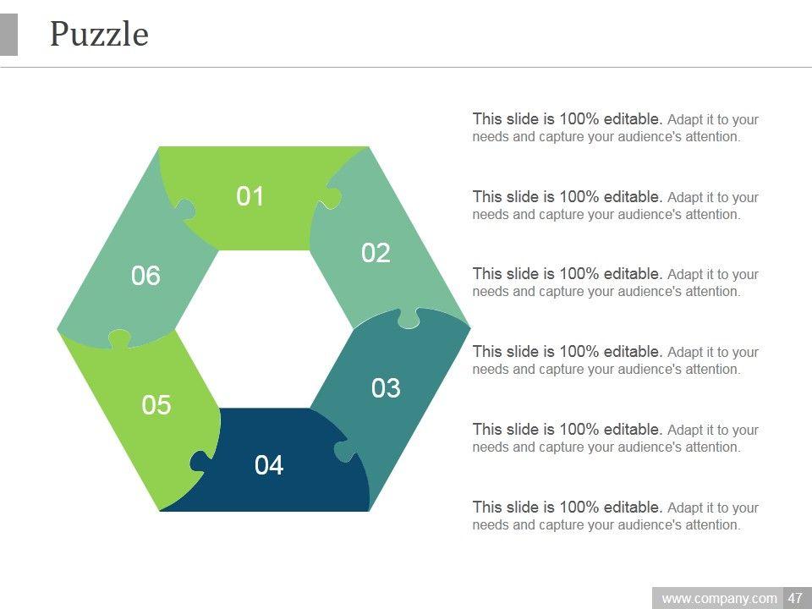812x609 pixels.
Task: Click the slide number 47 box
Action: coord(795,598)
